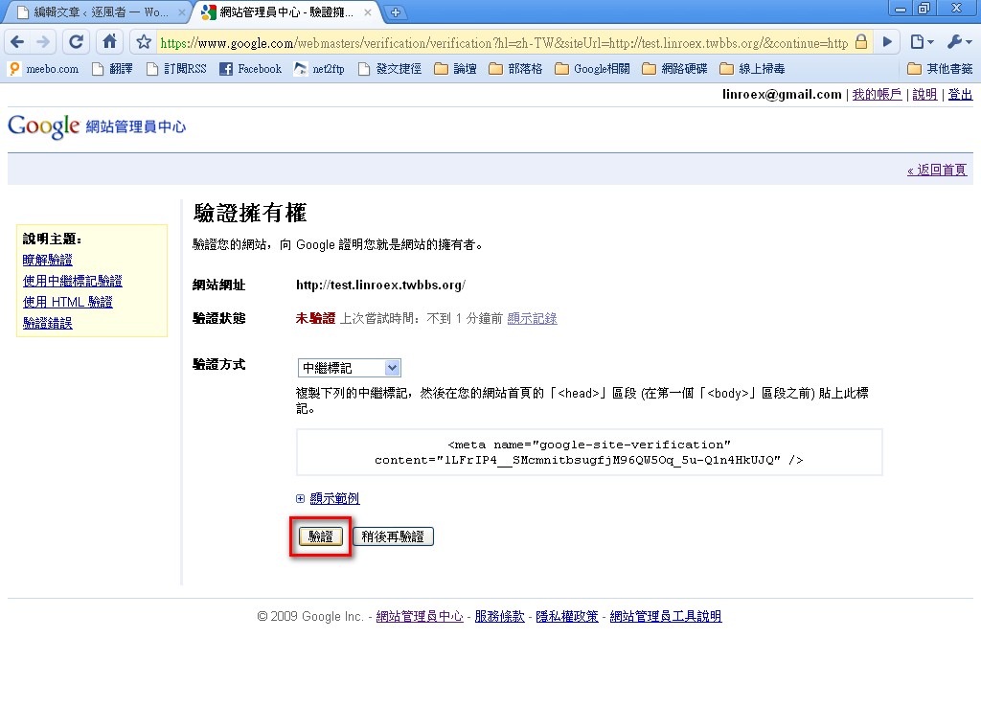981x707 pixels.
Task: Click the padlock icon in address bar
Action: pos(861,42)
